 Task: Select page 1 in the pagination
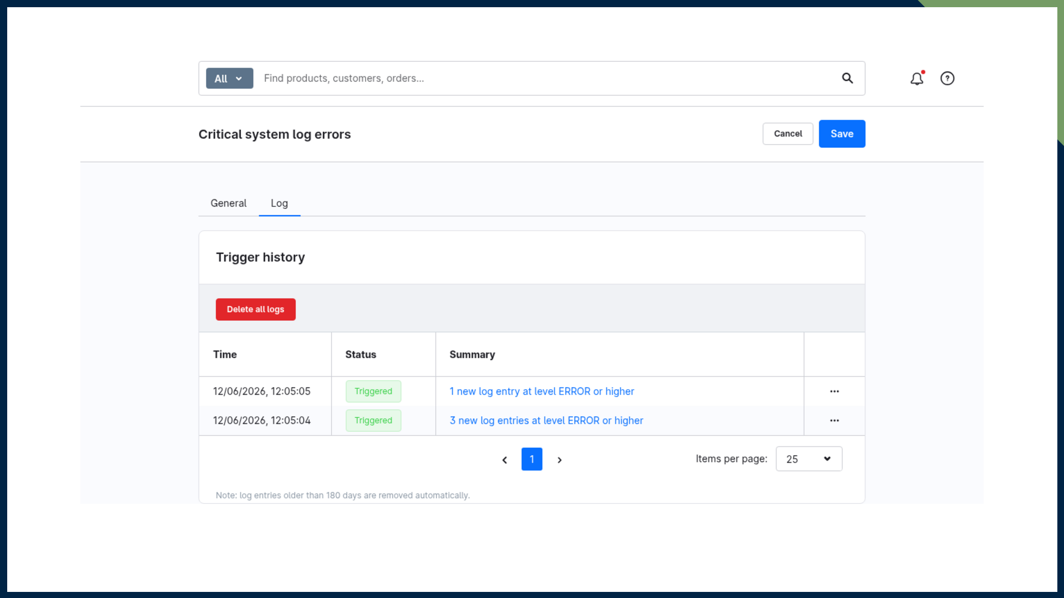(531, 459)
